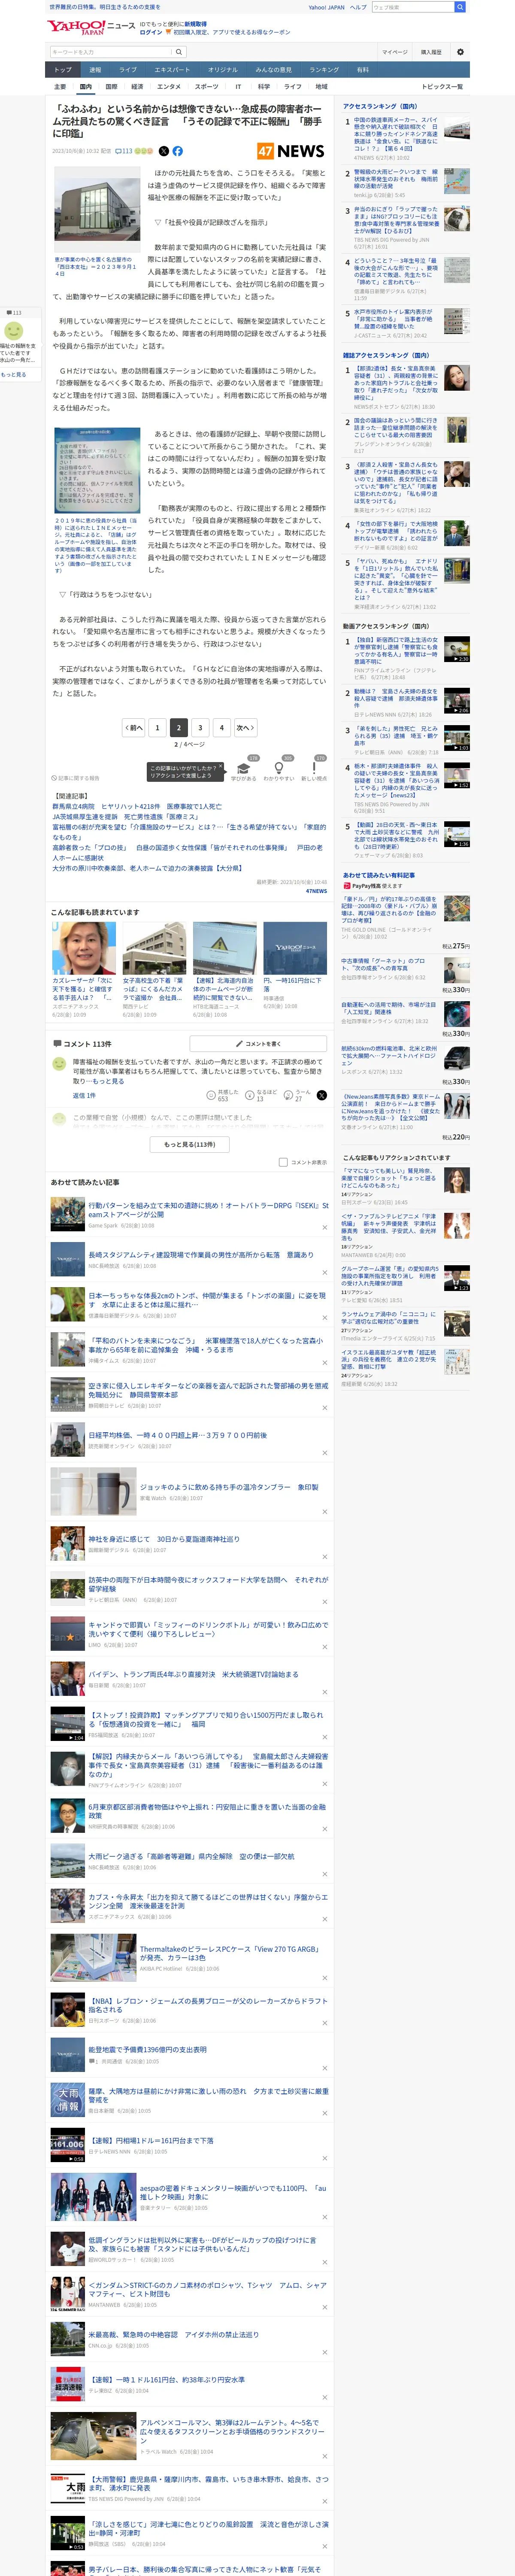This screenshot has width=515, height=2576.
Task: Go to previous page with 前へ
Action: pyautogui.click(x=133, y=728)
